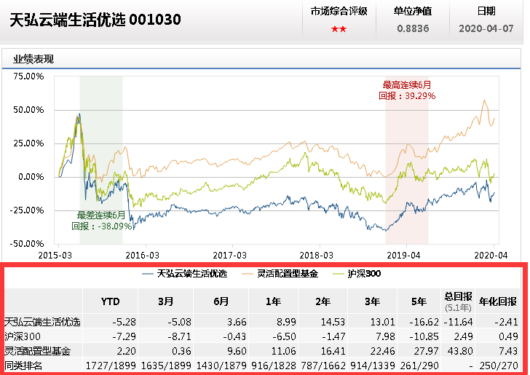The image size is (530, 375).
Task: Click the 沪深300 total return 2.49
Action: click(x=463, y=336)
